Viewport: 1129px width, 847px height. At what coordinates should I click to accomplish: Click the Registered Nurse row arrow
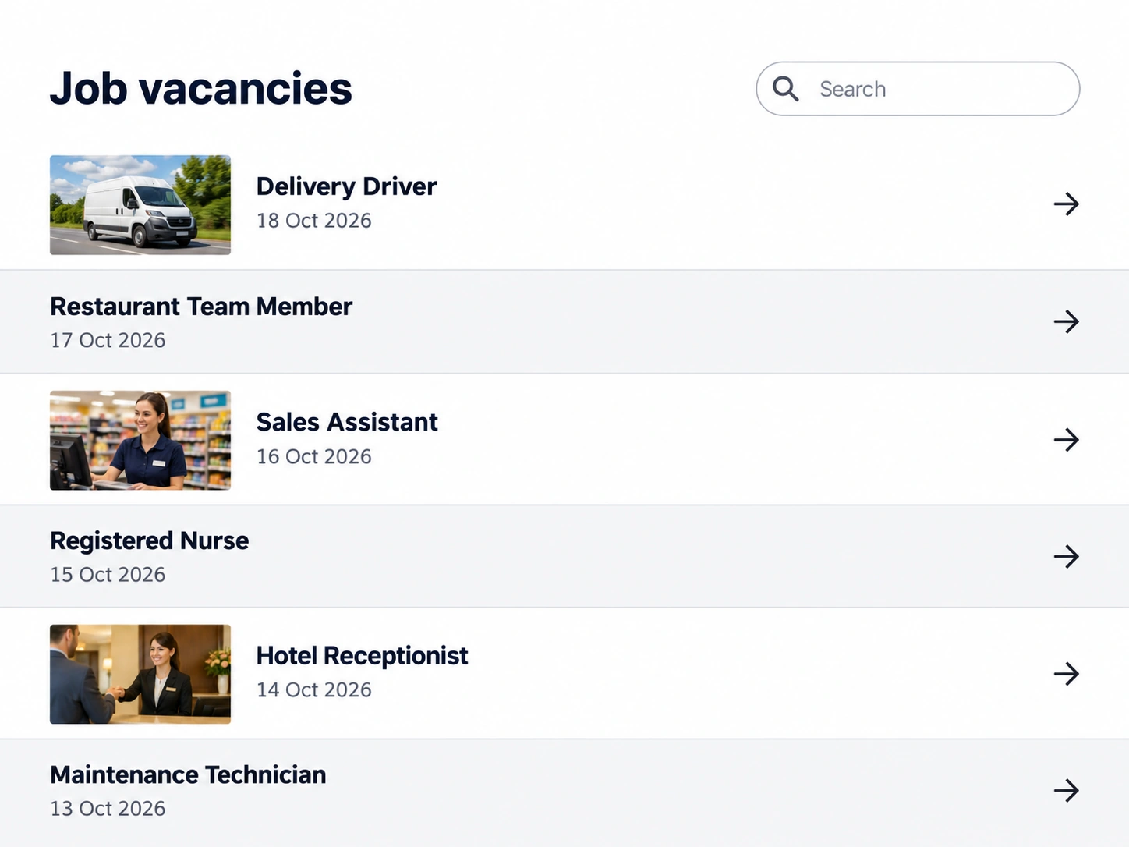1066,556
